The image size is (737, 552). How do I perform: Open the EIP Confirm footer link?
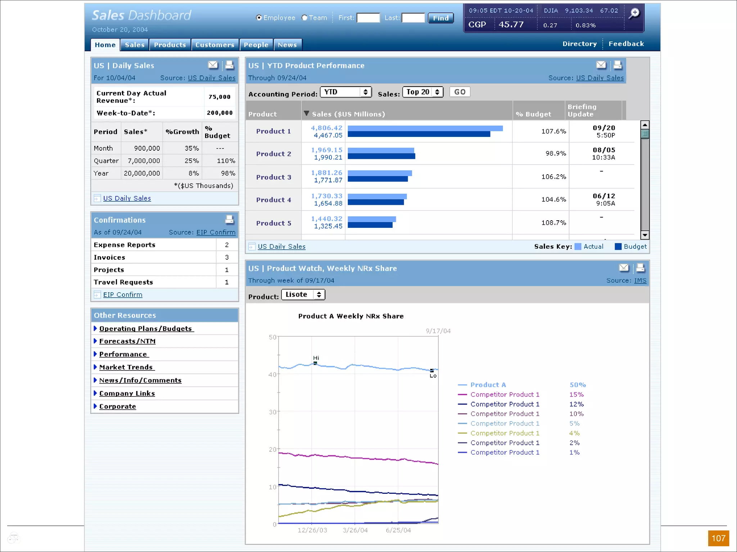[122, 295]
